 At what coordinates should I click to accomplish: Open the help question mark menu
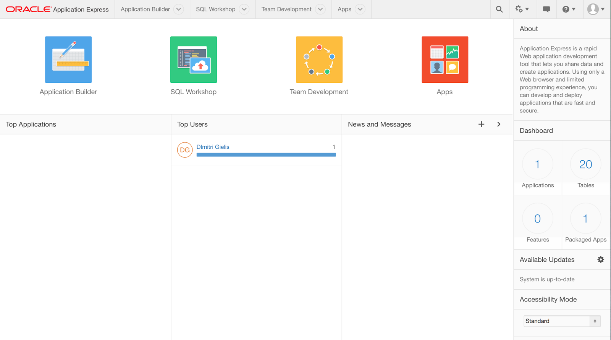click(569, 9)
